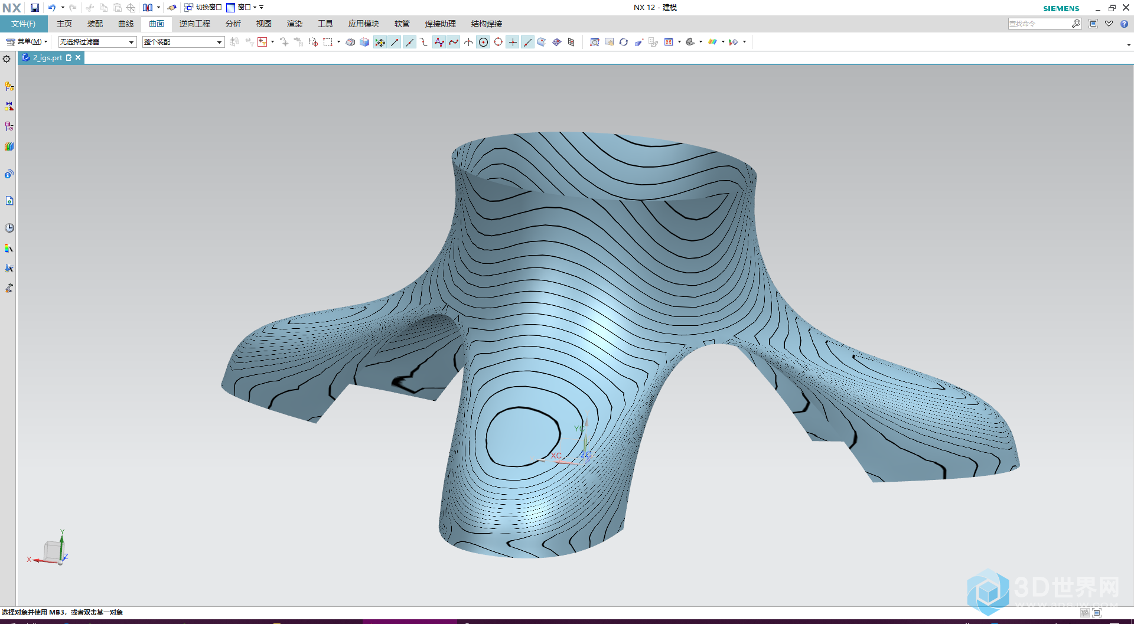Switch to the 主页 home tab
Viewport: 1134px width, 624px height.
[64, 24]
